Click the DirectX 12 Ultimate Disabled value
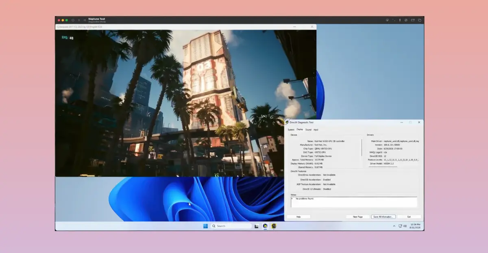The width and height of the screenshot is (488, 253). (327, 189)
